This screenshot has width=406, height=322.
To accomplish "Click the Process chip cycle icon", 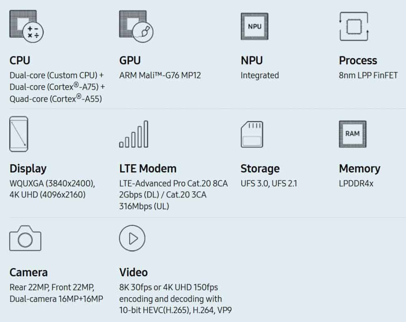I will pos(354,26).
